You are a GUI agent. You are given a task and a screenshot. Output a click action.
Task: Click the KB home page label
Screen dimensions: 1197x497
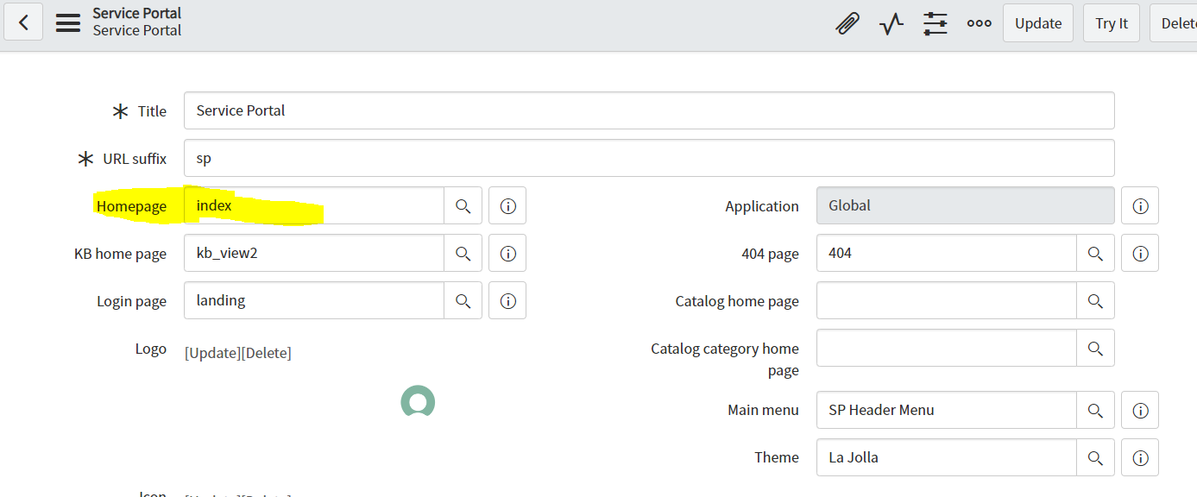point(120,254)
